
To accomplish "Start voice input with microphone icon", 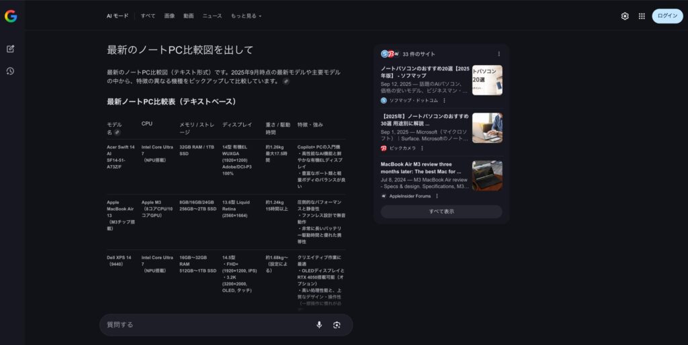I will point(319,325).
